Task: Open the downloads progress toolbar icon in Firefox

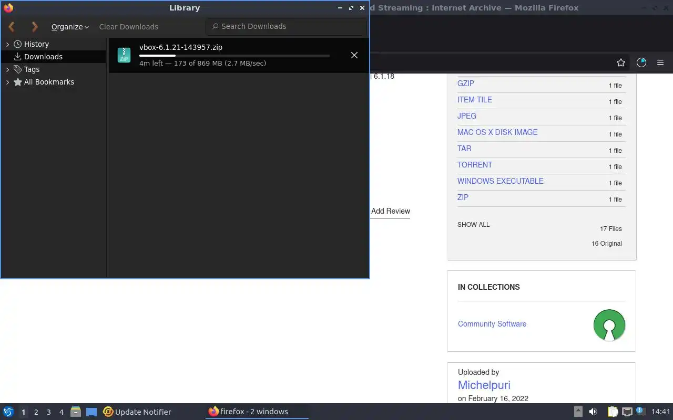Action: (641, 62)
